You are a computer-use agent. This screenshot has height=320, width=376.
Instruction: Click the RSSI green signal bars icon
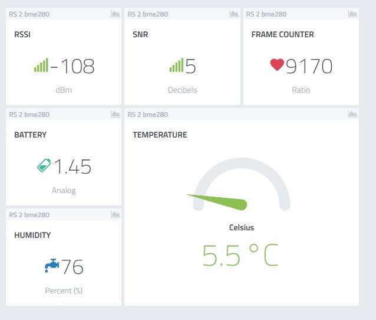[x=41, y=66]
